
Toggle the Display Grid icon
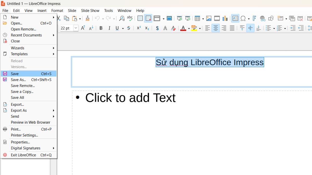click(140, 18)
